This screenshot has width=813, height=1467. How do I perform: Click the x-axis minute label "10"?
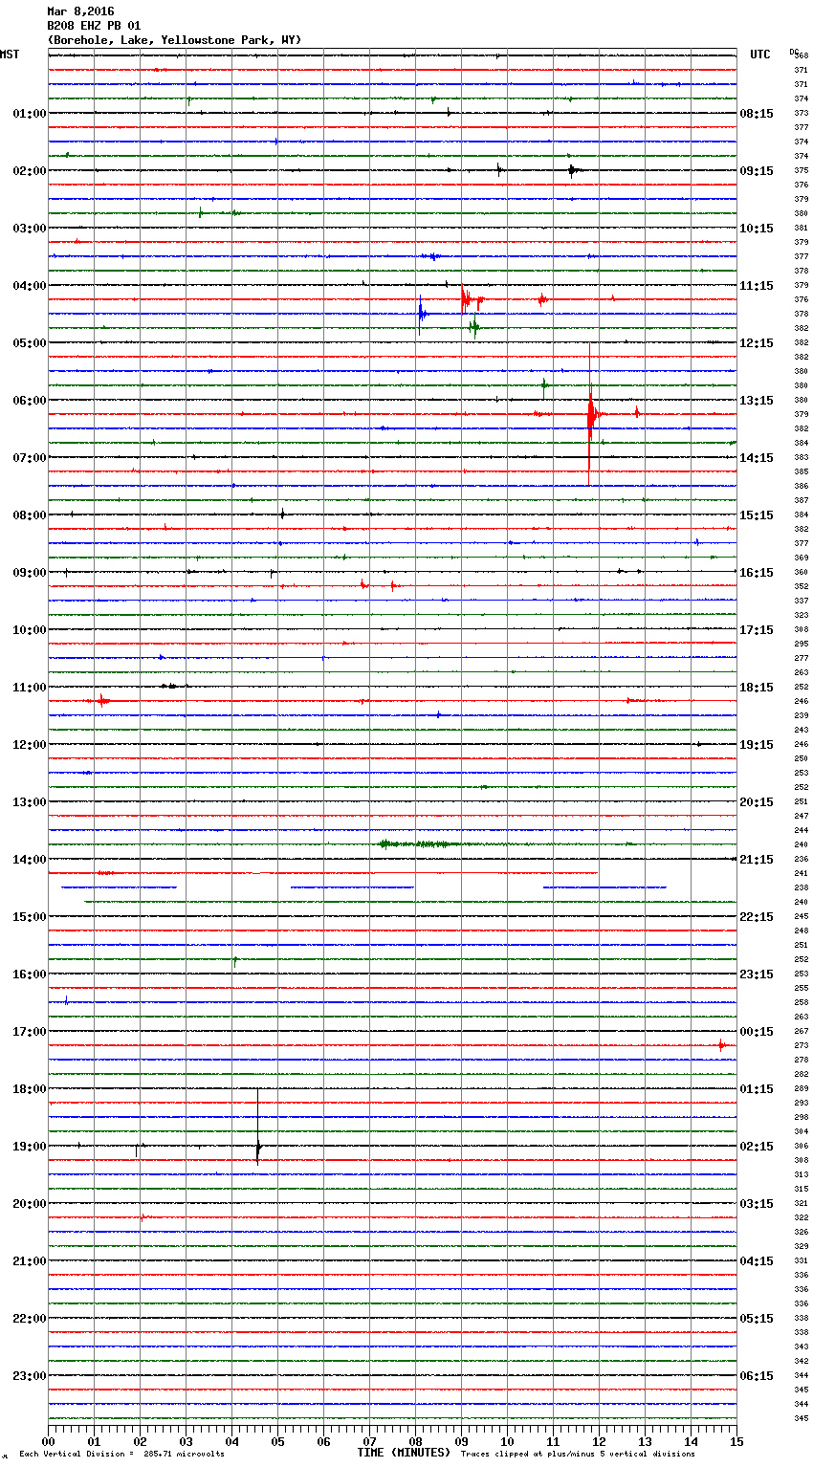tap(507, 1441)
